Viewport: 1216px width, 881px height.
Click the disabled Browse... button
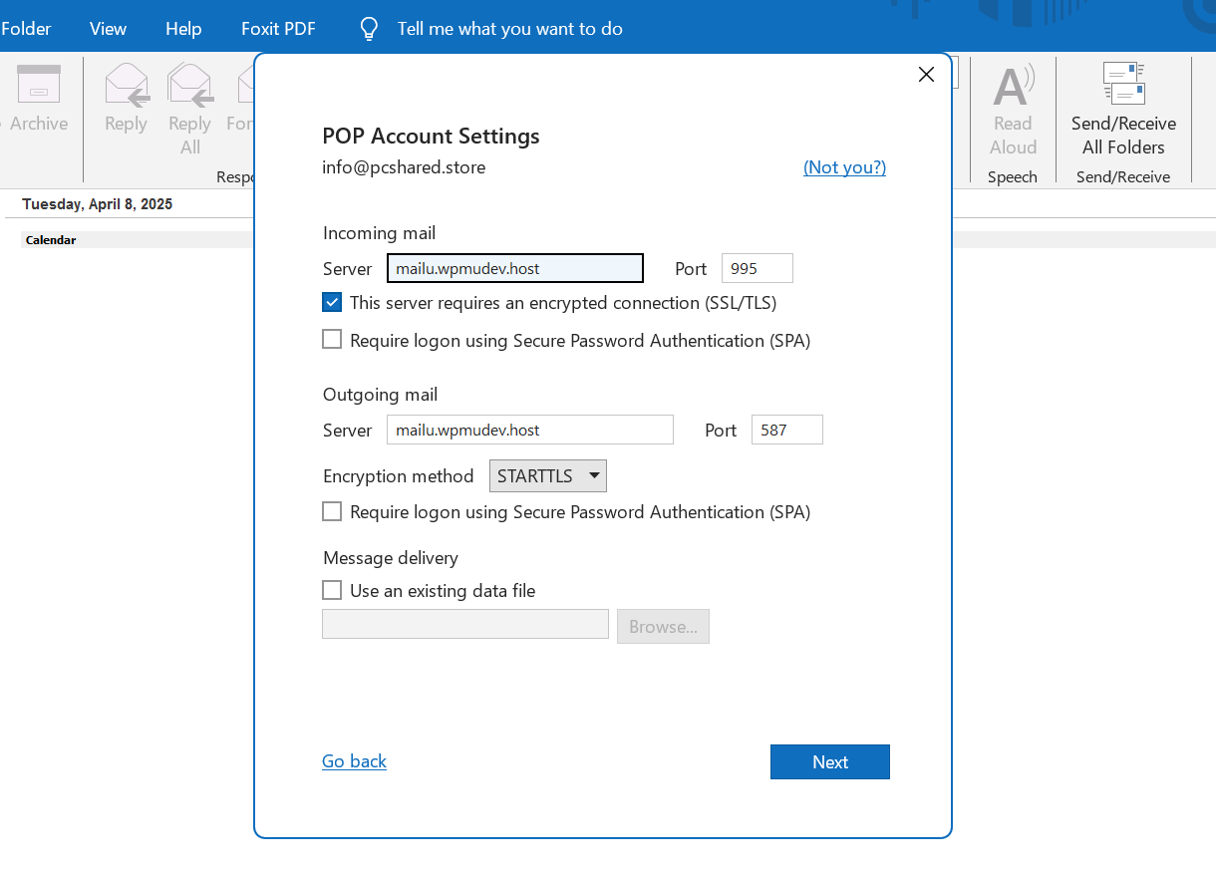point(663,626)
